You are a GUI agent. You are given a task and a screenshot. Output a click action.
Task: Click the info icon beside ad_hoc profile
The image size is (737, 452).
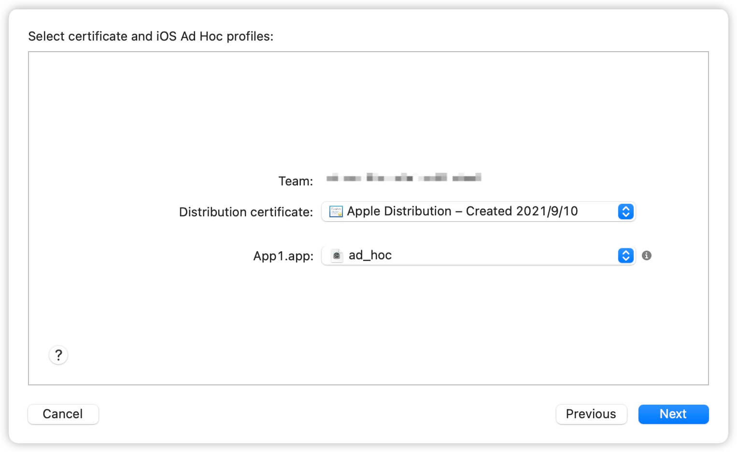tap(647, 255)
